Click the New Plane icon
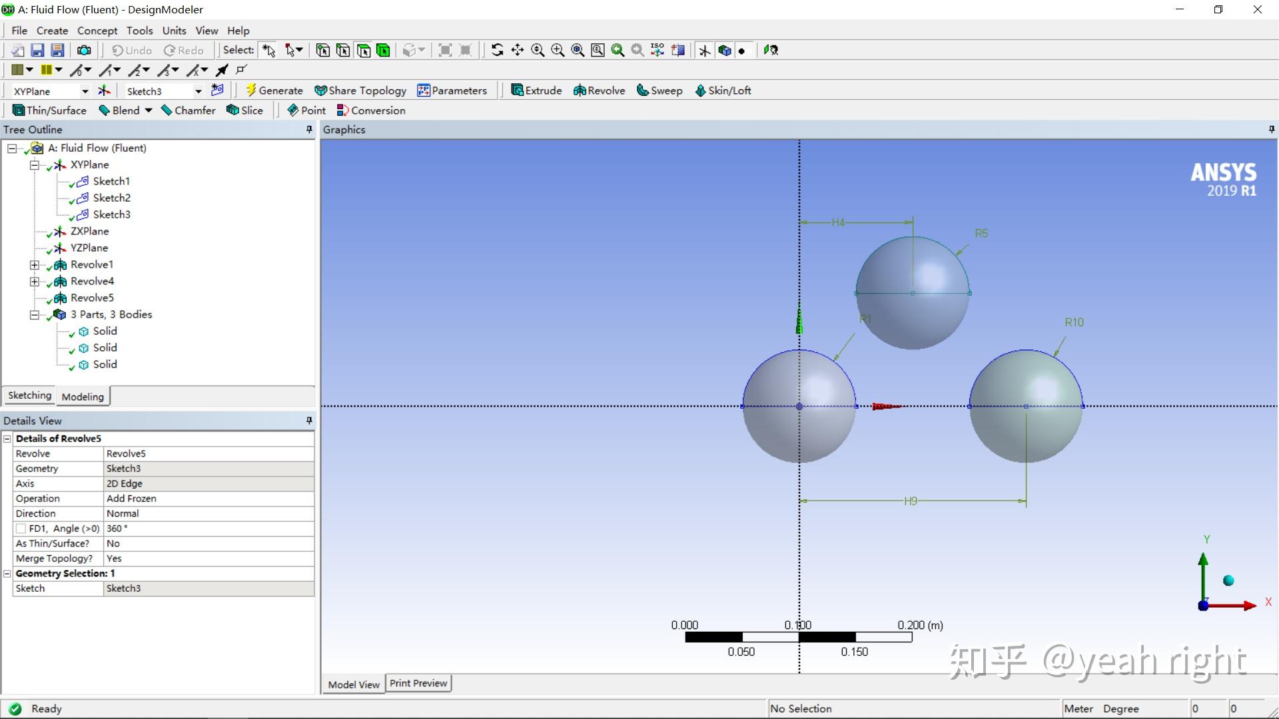 (104, 91)
